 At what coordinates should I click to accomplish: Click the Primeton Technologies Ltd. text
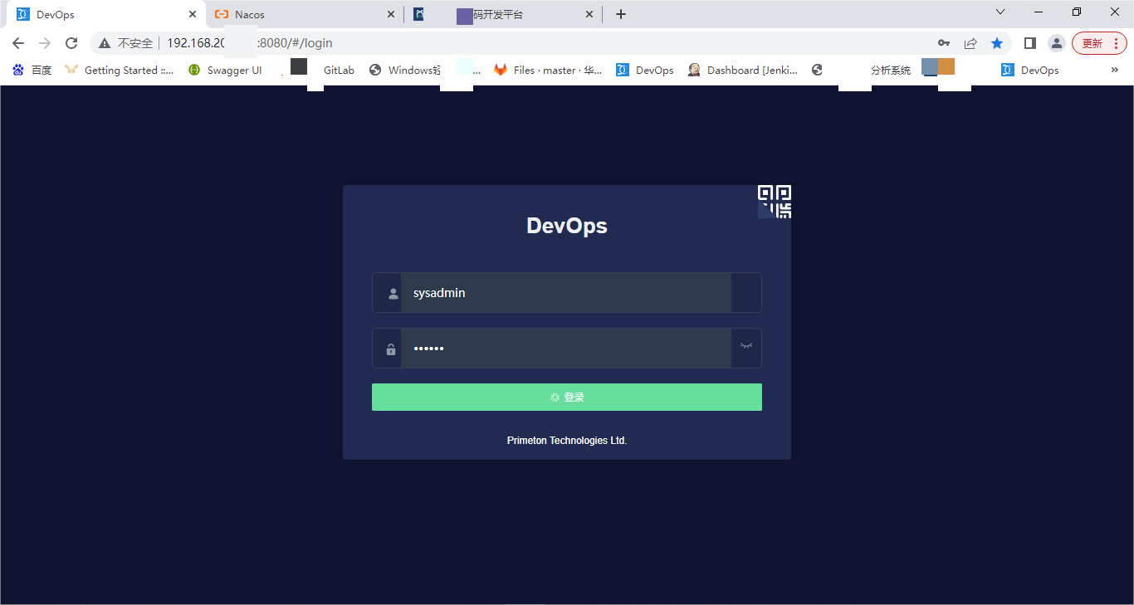click(567, 441)
